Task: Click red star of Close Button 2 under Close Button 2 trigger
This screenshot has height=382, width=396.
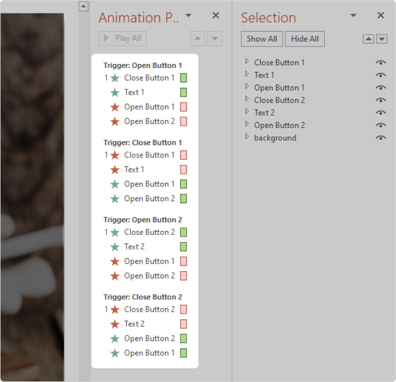Action: point(115,310)
